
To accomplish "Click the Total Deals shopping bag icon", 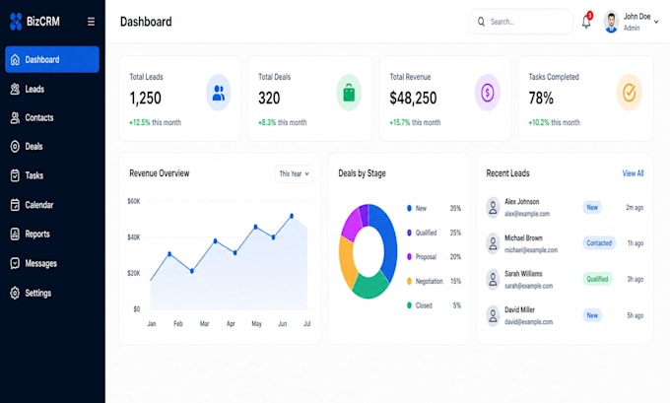I will pyautogui.click(x=349, y=93).
